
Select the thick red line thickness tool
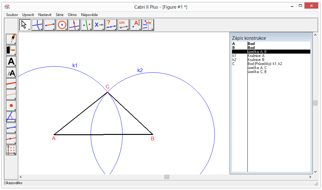tap(11, 83)
